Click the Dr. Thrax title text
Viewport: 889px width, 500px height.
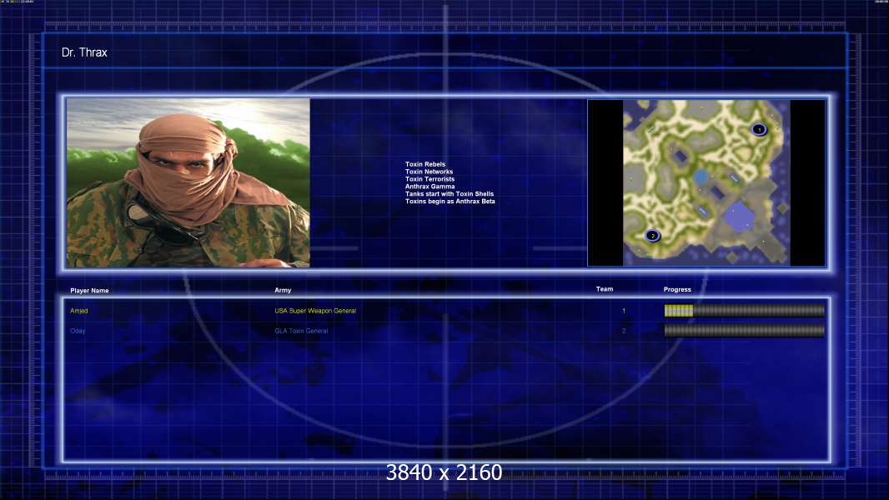(84, 52)
